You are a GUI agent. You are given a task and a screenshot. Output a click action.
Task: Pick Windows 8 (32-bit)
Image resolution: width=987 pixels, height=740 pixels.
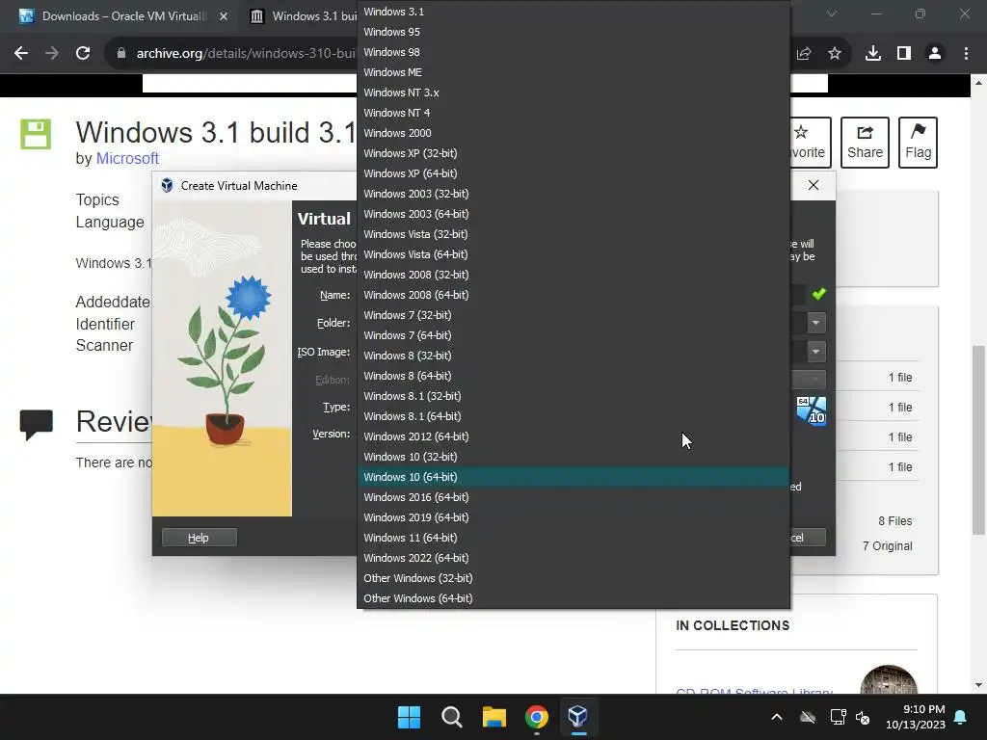tap(573, 356)
